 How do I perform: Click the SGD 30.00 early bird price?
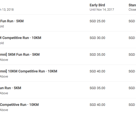[x=97, y=38]
